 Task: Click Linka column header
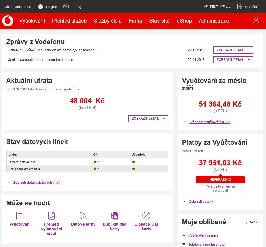[x=13, y=155]
